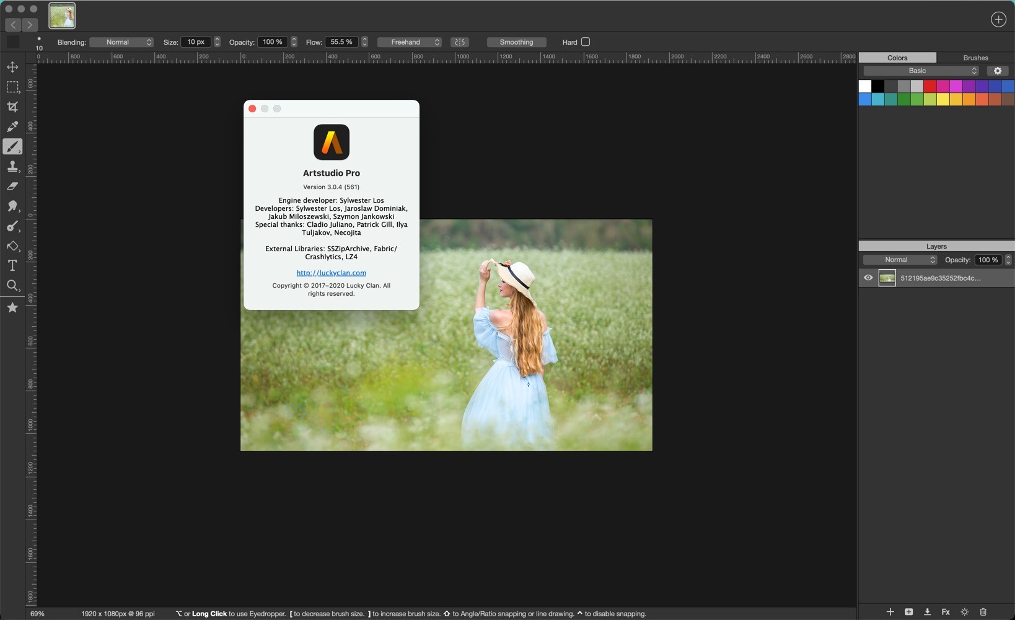
Task: Open the favorites star tool
Action: pyautogui.click(x=12, y=308)
